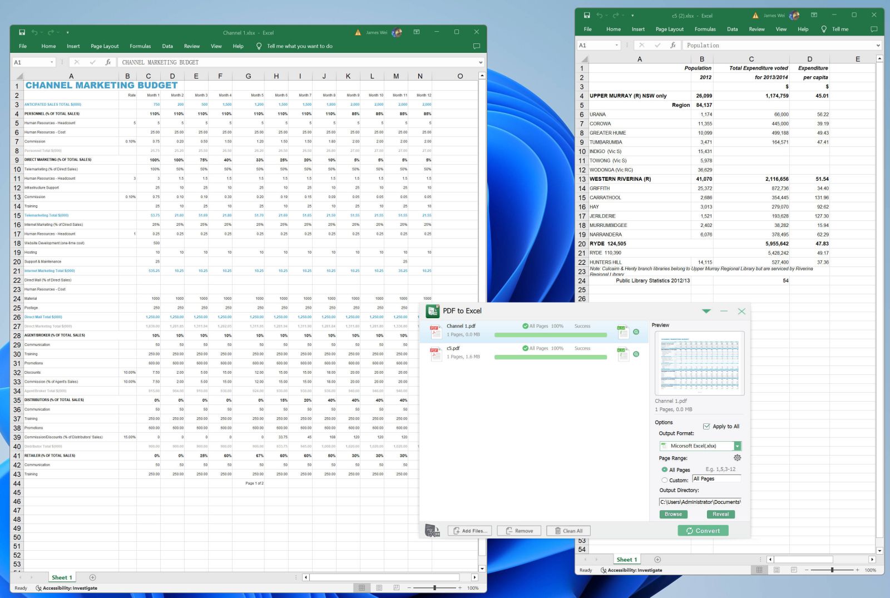Click Accessibility: Investigate in c5 (2).xlsx status bar
This screenshot has width=890, height=598.
click(x=631, y=570)
